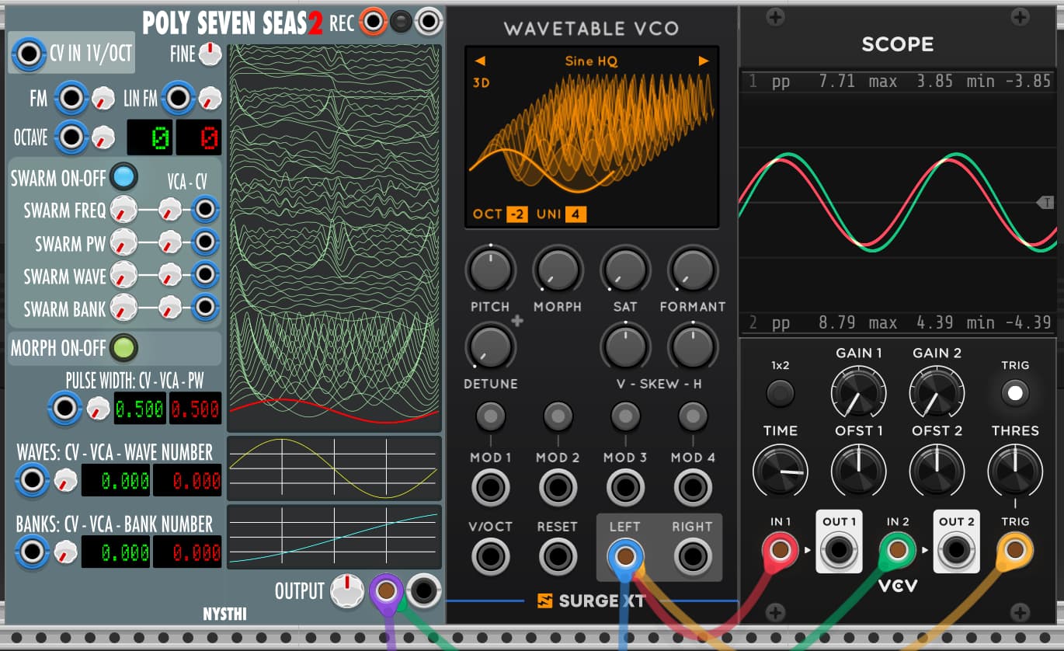Toggle the SWARM ON-OFF blue button
This screenshot has height=651, width=1064.
[x=123, y=177]
